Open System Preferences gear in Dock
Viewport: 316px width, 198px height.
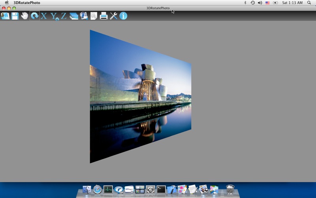click(x=150, y=190)
